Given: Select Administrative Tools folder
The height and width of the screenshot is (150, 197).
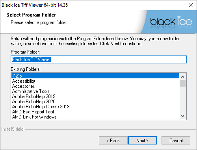Looking at the screenshot, I should pyautogui.click(x=95, y=91).
